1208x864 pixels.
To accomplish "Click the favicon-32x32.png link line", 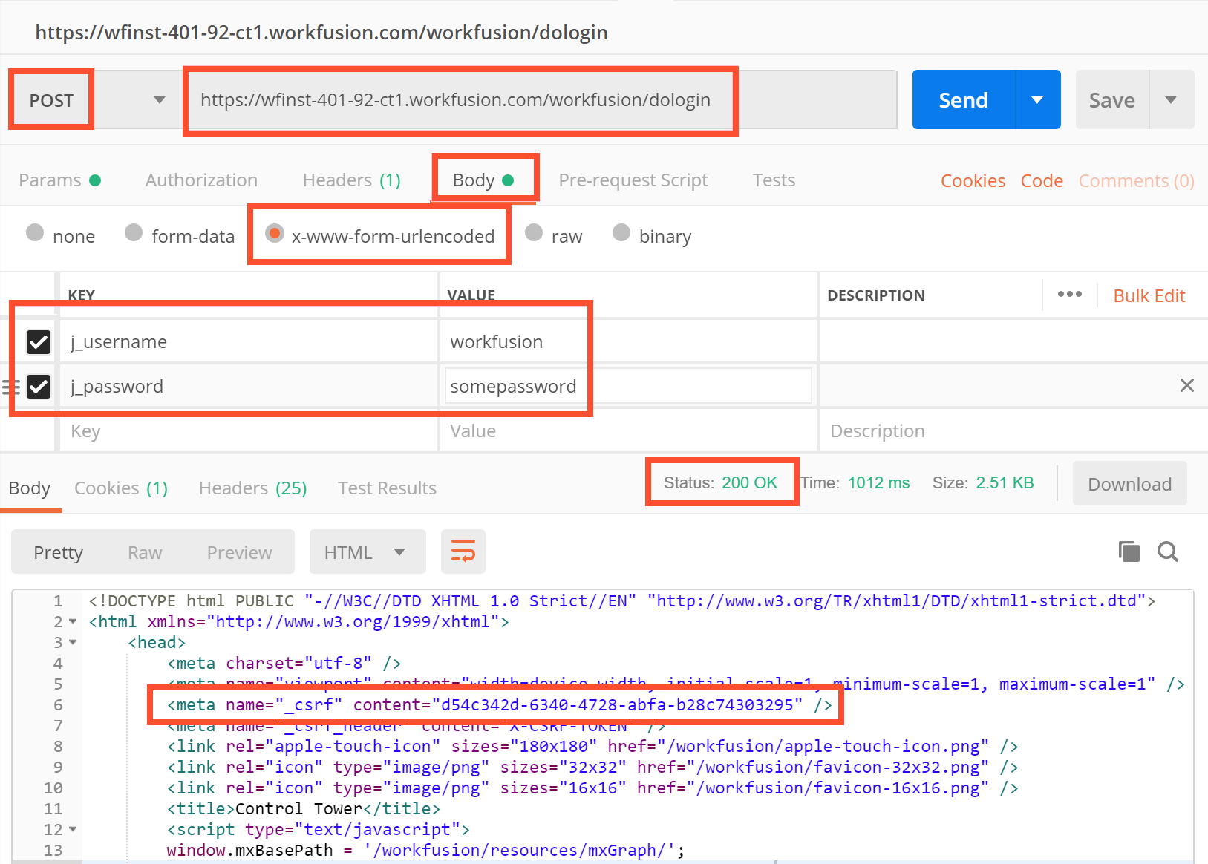I will (x=592, y=767).
